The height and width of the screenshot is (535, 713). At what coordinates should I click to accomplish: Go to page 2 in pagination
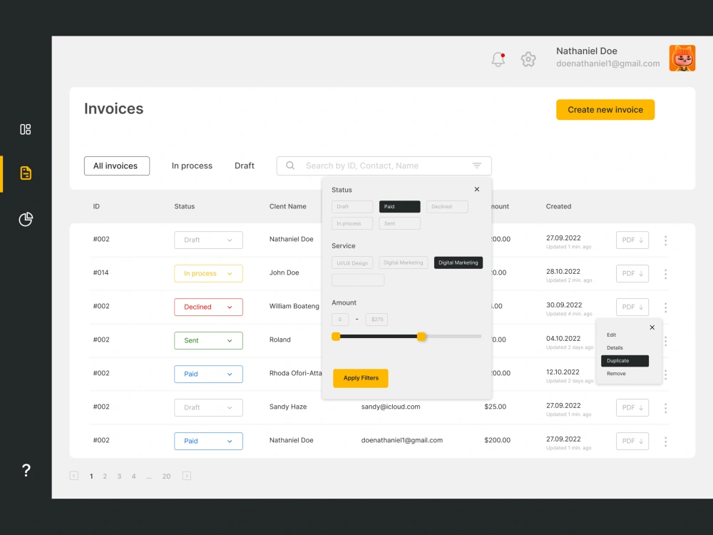pyautogui.click(x=105, y=477)
